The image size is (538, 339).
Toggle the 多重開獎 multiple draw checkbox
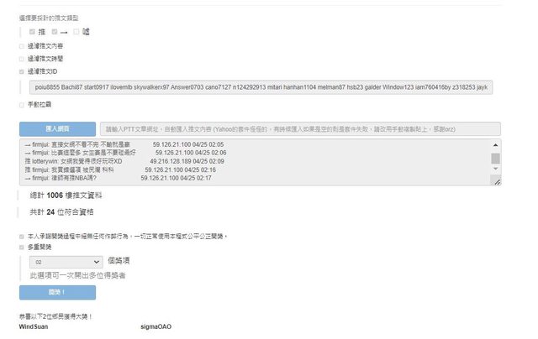(x=22, y=248)
